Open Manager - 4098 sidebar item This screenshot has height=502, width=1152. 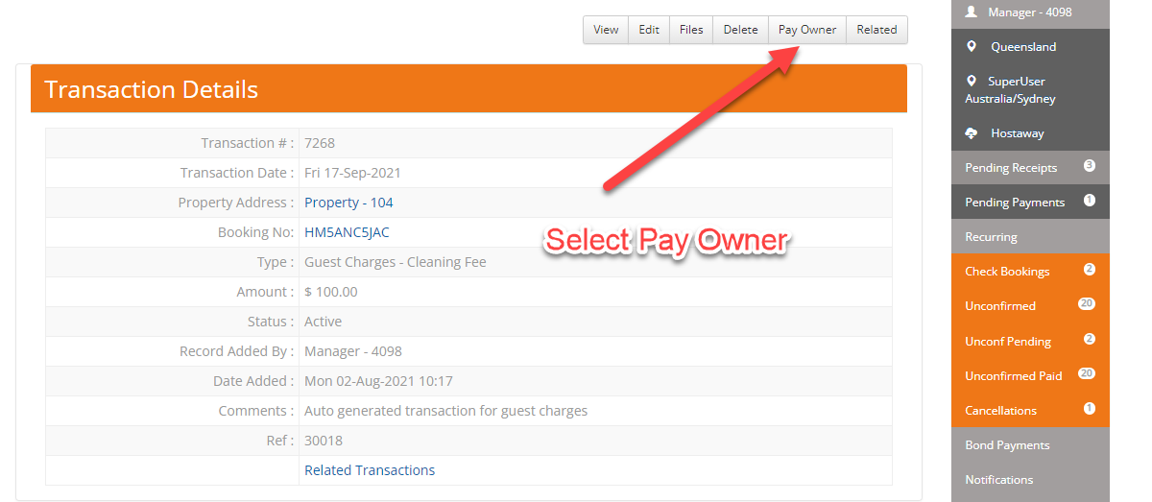[x=1030, y=12]
